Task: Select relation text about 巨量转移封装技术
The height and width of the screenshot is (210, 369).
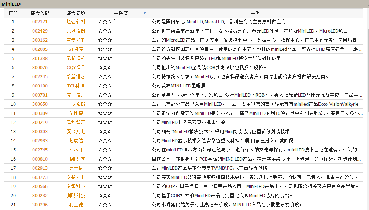Action: point(221,132)
